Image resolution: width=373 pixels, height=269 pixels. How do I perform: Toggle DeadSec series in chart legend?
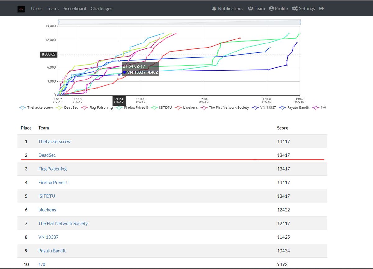coord(67,107)
